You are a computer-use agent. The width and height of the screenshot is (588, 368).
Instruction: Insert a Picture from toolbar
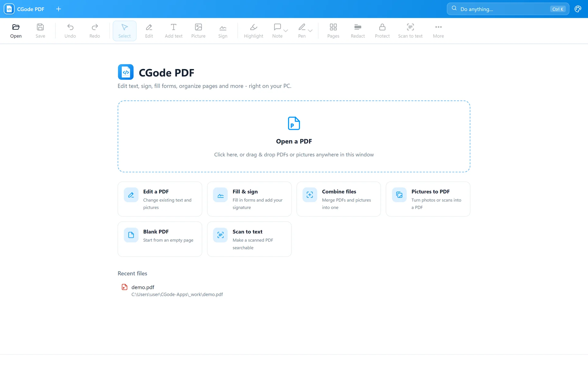(x=198, y=31)
